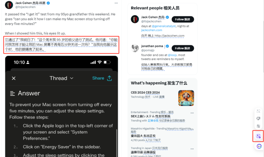Screen dimensions: 264x157
Task: Open more options for the Trending in Japan item
Action: (192, 148)
